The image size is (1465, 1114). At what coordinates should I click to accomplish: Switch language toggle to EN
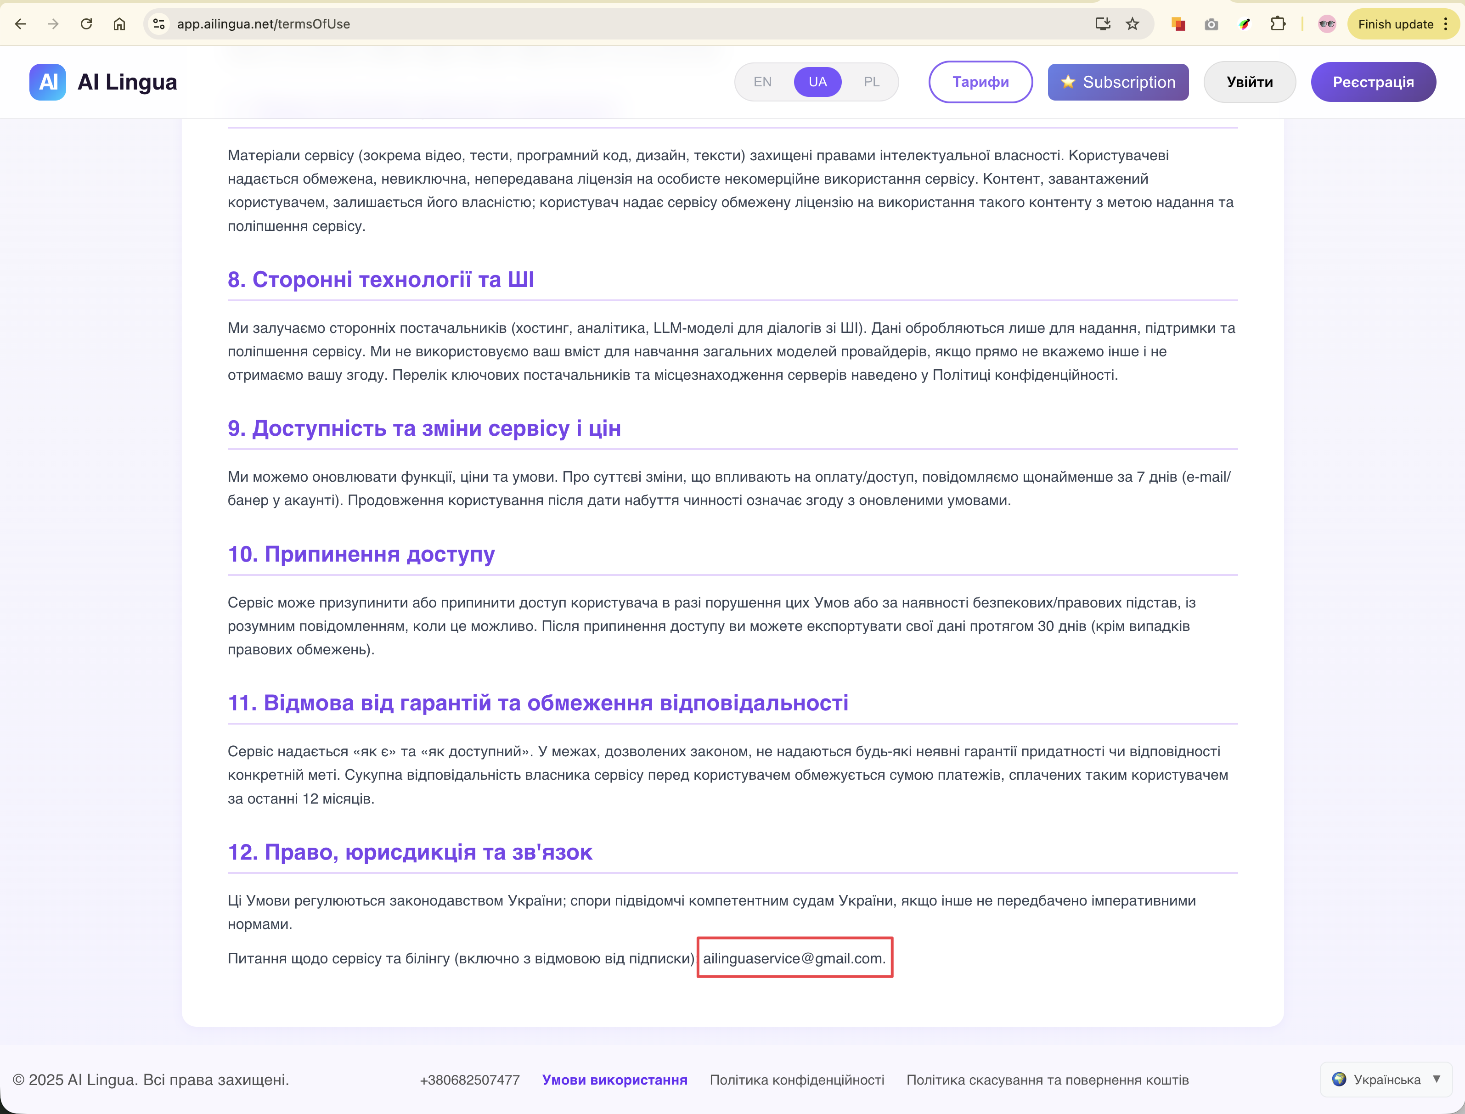[x=762, y=82]
